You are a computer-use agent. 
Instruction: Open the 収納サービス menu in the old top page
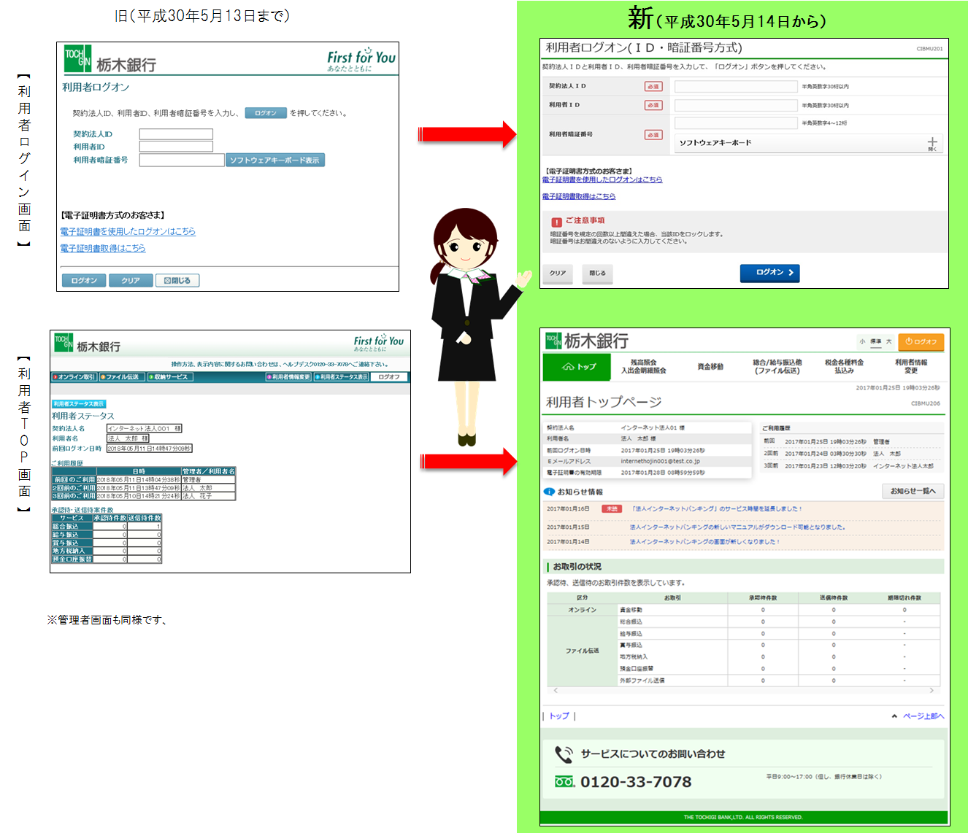(170, 377)
